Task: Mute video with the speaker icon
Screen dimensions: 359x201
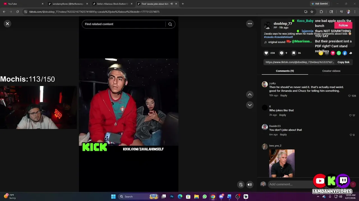Action: (249, 185)
